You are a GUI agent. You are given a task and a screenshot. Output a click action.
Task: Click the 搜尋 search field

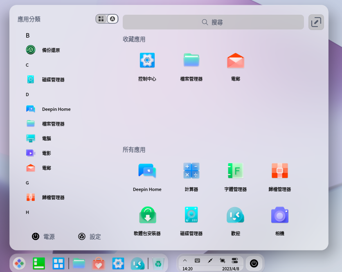point(213,22)
